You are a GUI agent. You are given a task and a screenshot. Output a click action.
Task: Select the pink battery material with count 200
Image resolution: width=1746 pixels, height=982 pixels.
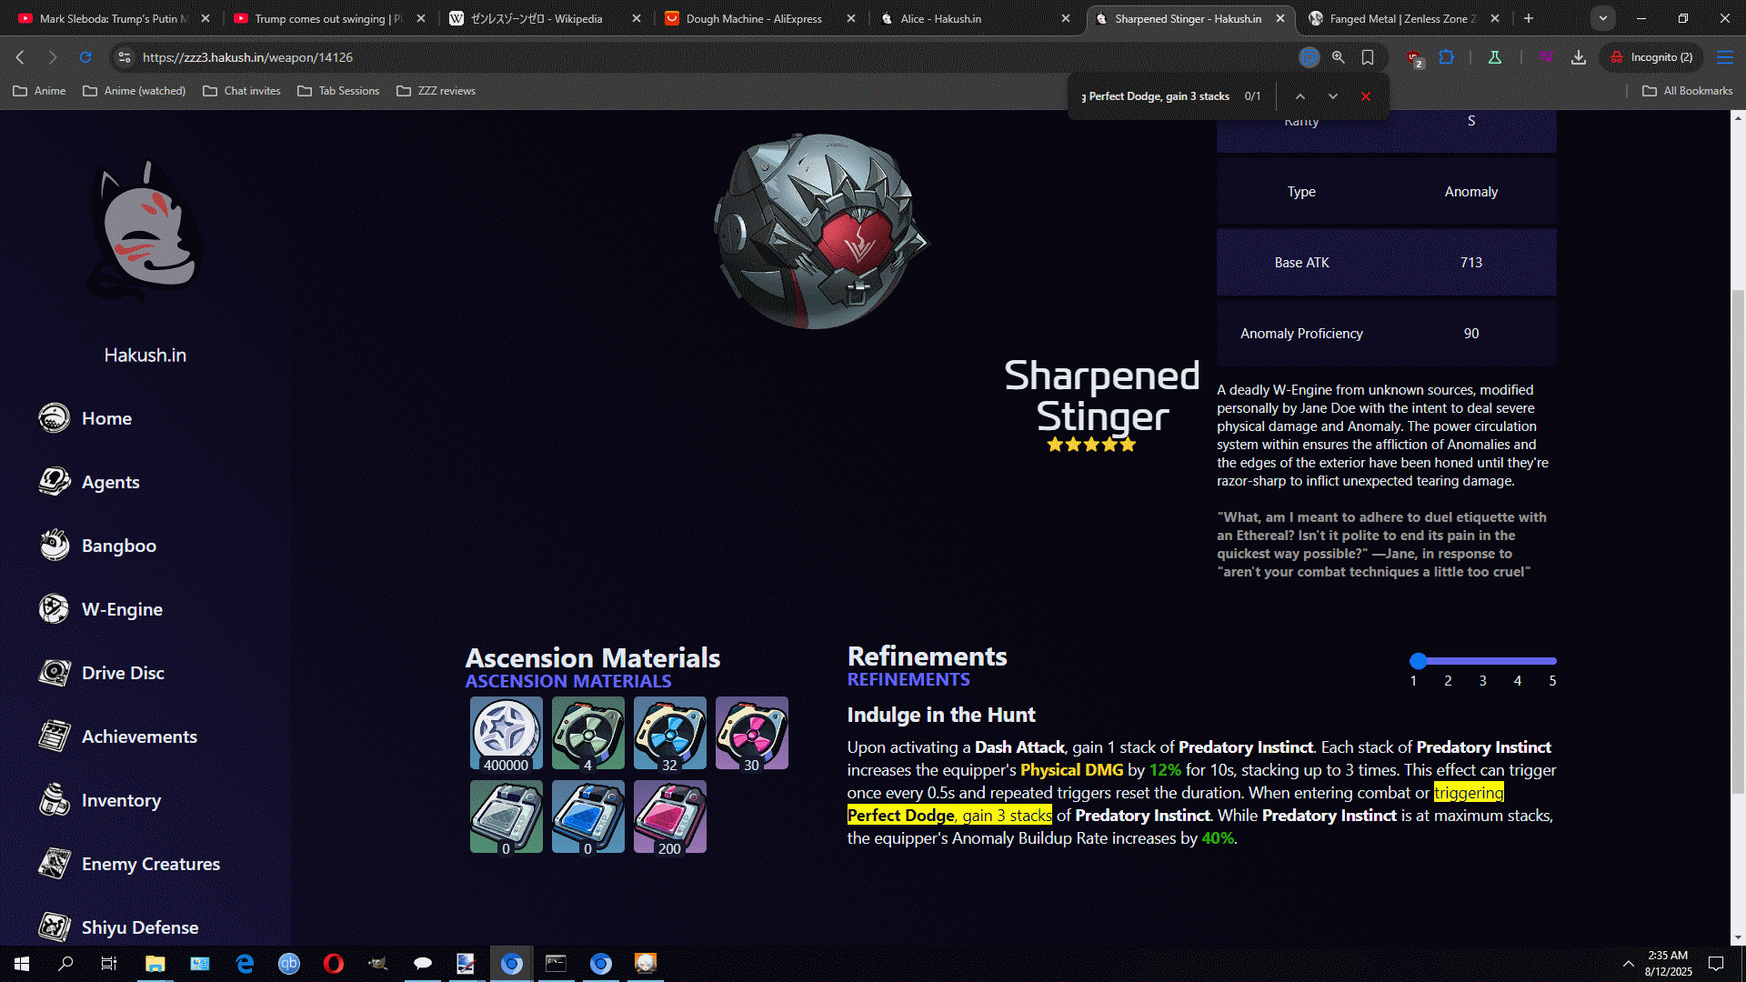(670, 817)
